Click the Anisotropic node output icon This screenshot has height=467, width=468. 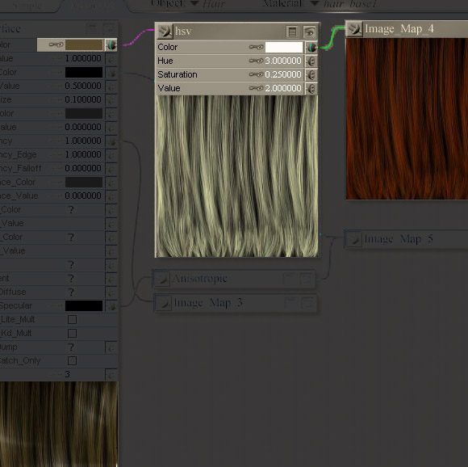pos(161,279)
